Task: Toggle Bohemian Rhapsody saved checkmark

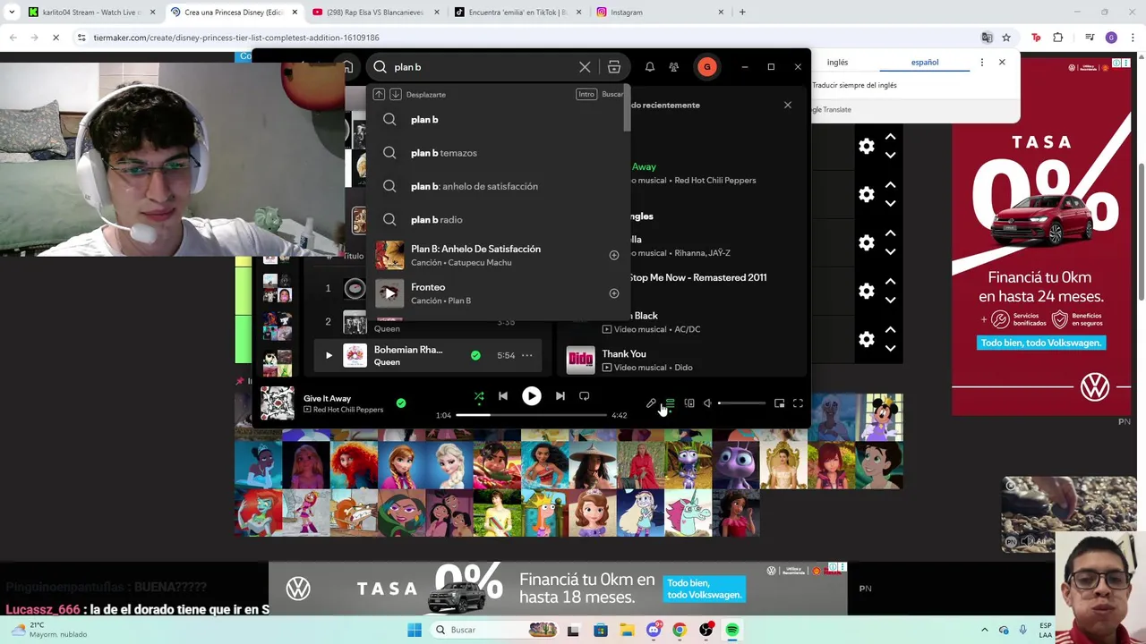Action: (475, 356)
